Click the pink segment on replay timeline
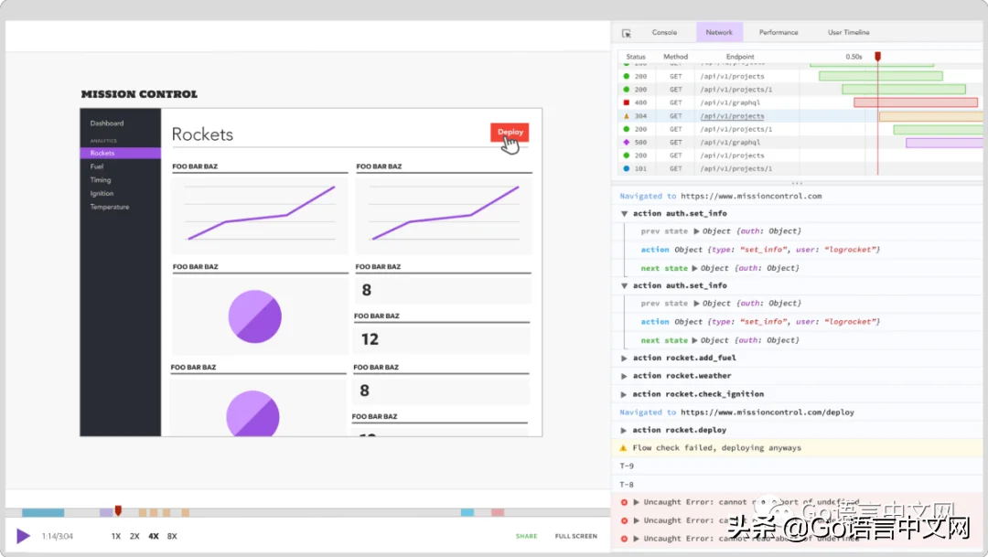The image size is (988, 557). tap(498, 512)
